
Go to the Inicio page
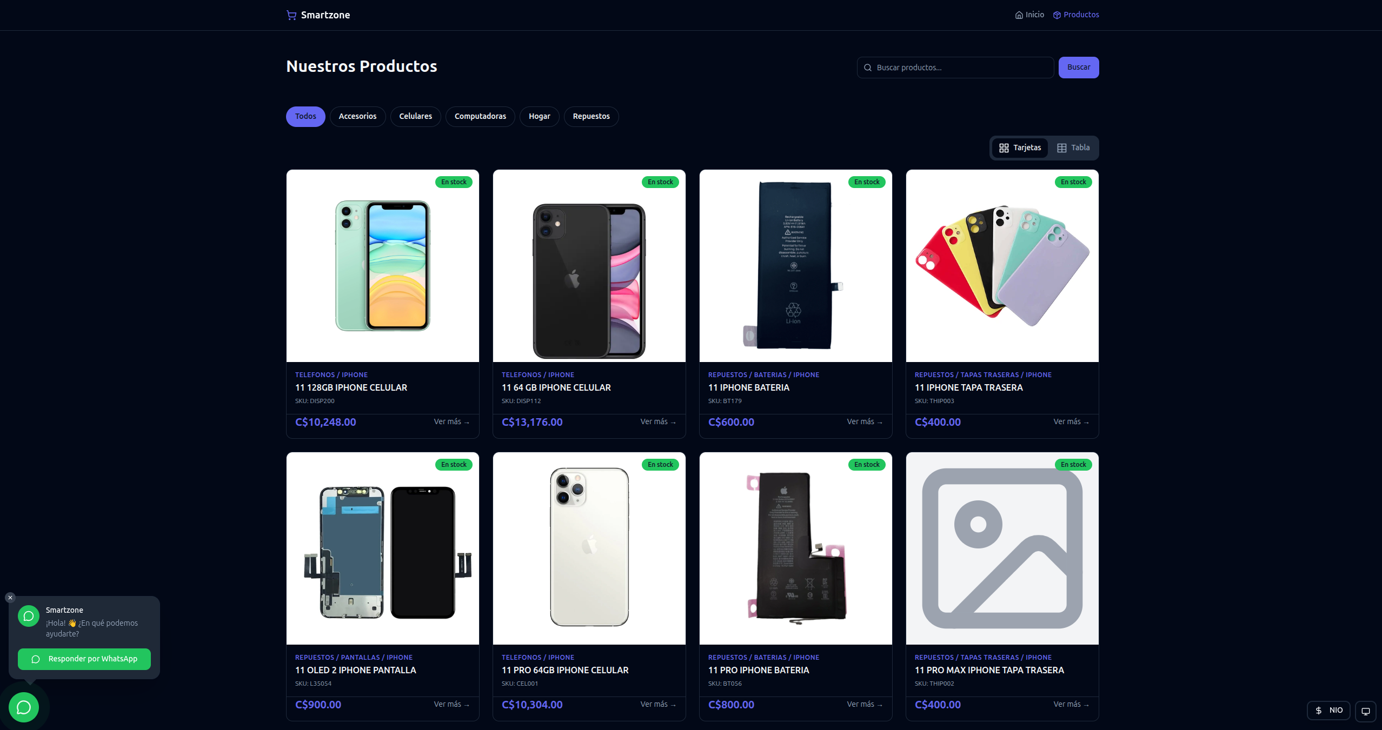1029,15
